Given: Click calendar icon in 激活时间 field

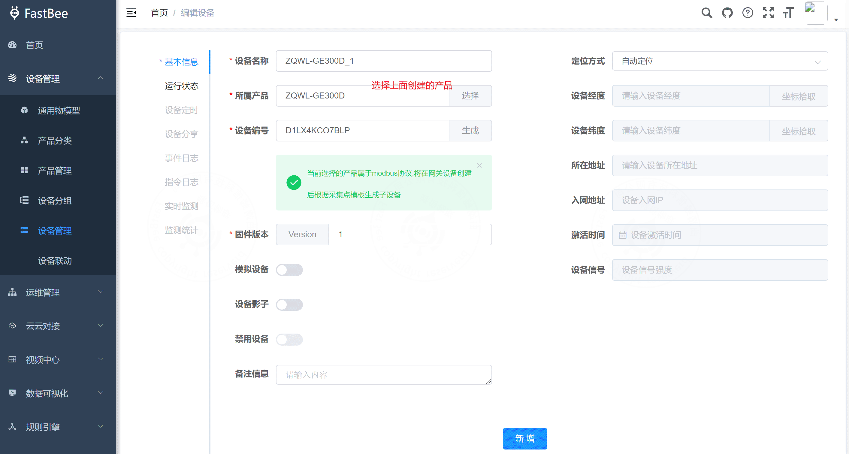Looking at the screenshot, I should click(623, 235).
